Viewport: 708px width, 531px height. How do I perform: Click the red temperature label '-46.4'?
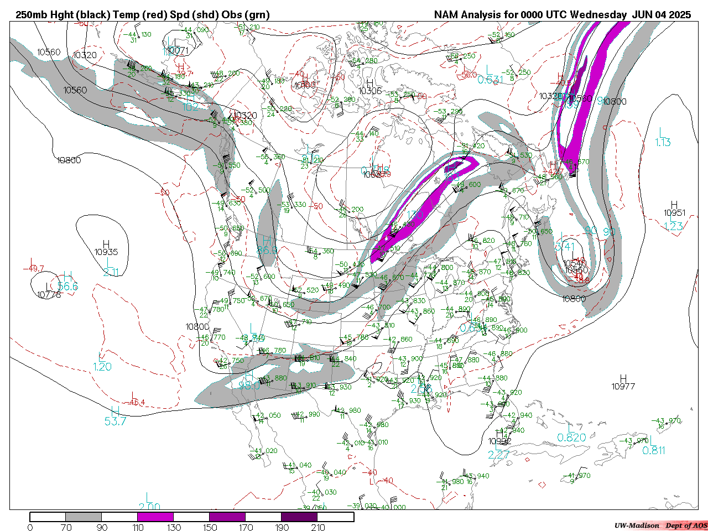click(x=134, y=402)
